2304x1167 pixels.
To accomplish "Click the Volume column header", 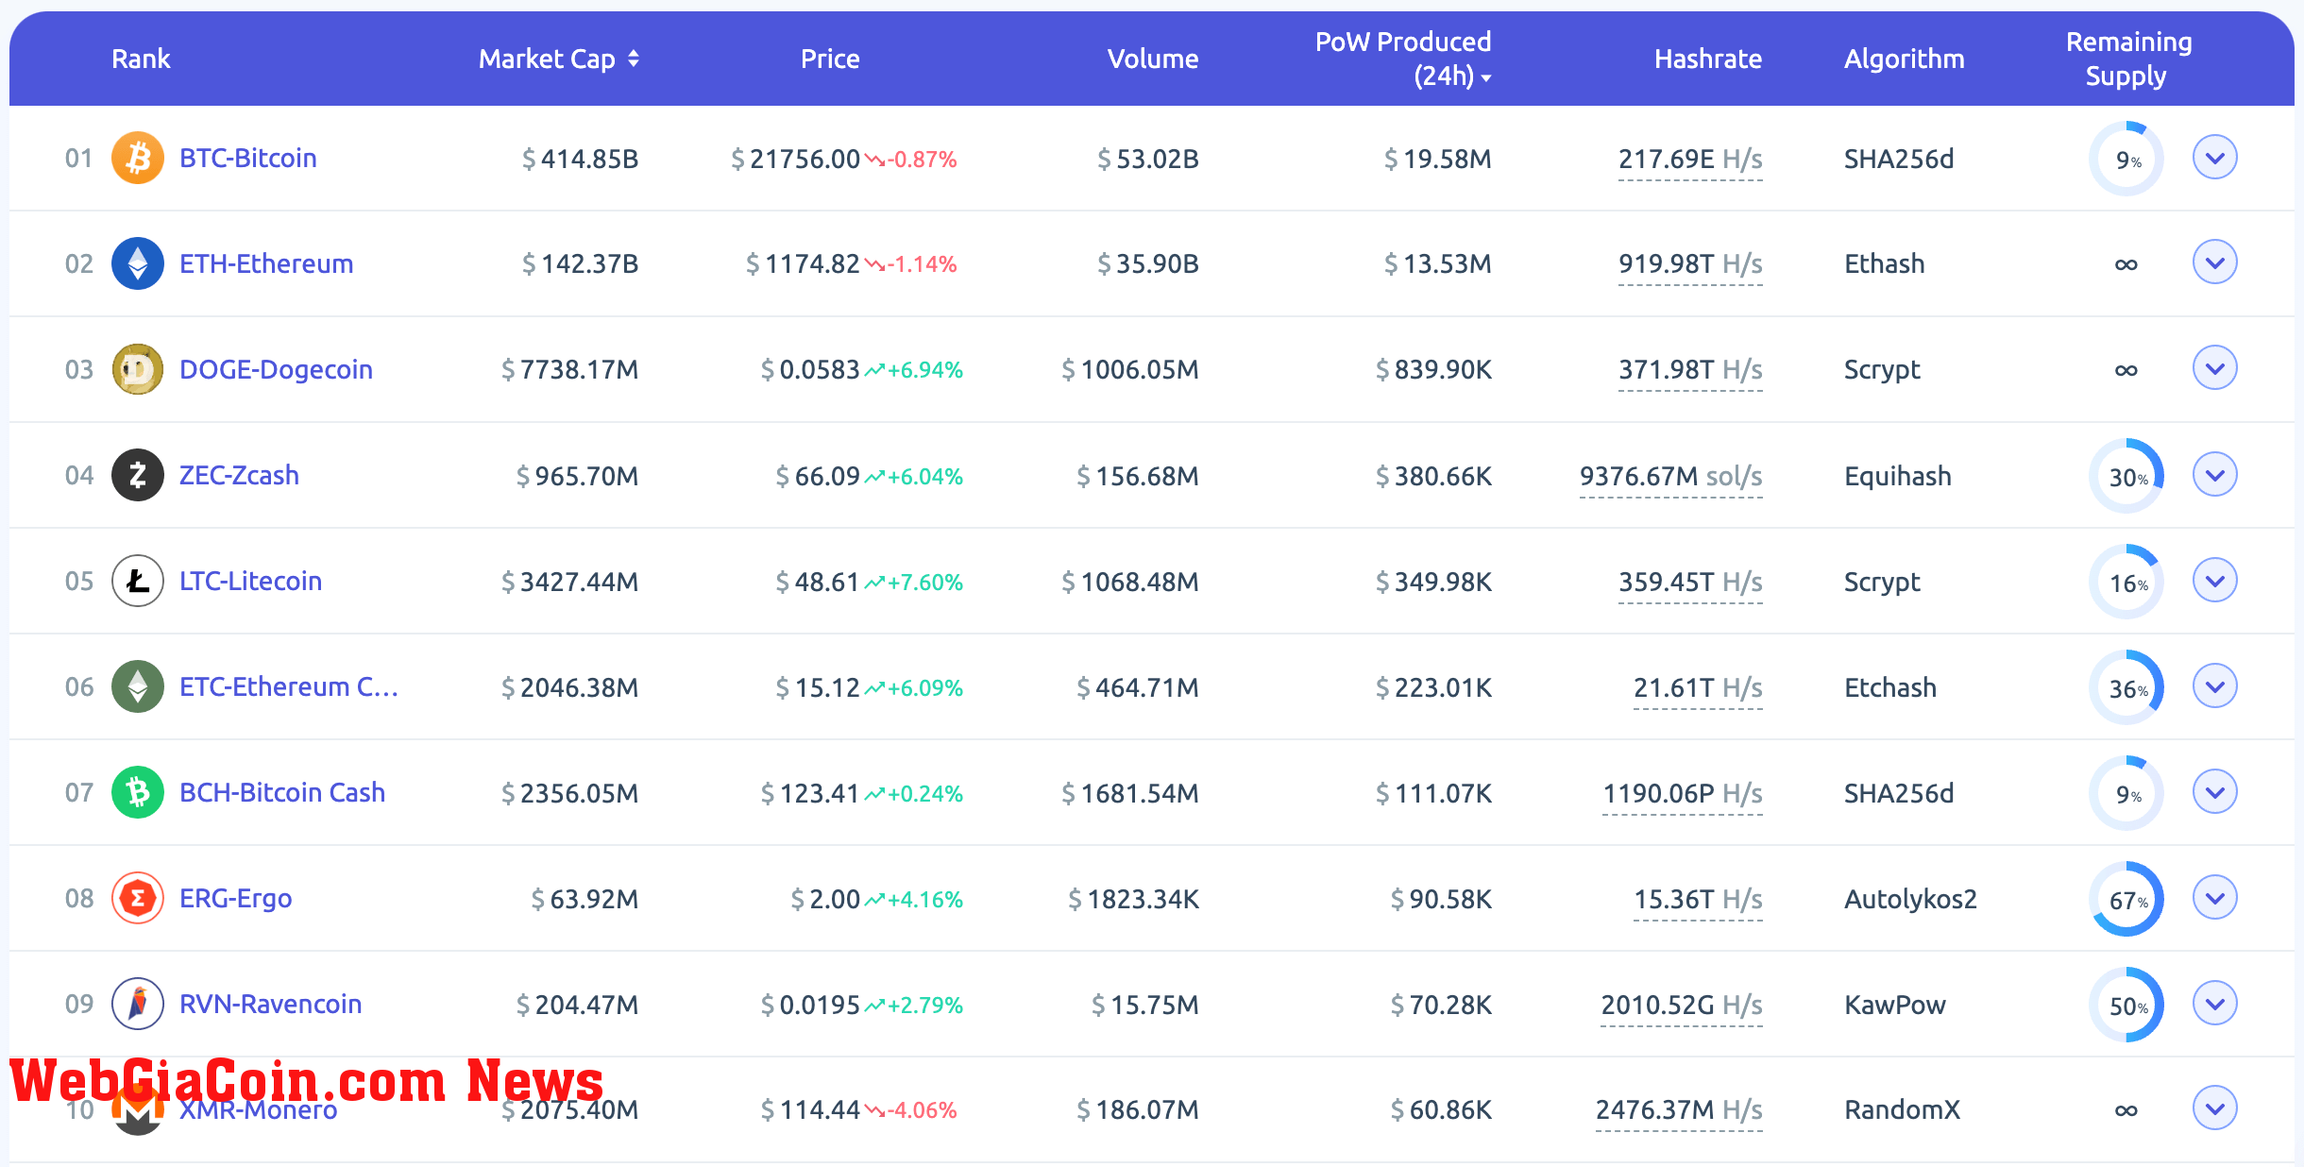I will 1153,59.
